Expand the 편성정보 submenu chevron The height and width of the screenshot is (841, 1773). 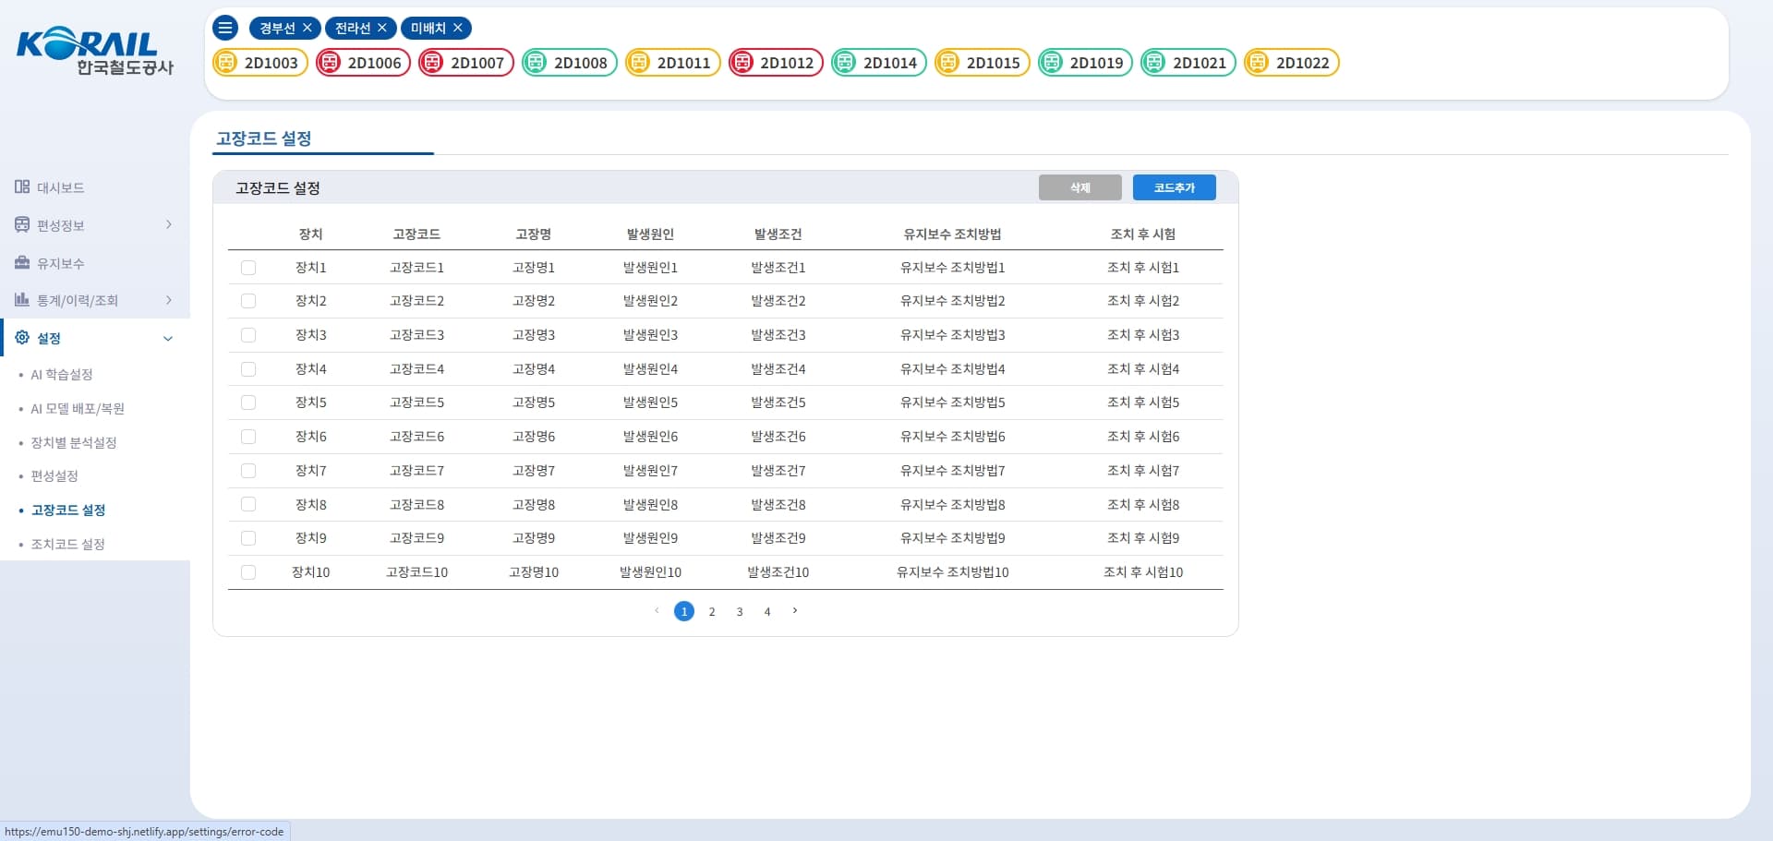pyautogui.click(x=168, y=225)
